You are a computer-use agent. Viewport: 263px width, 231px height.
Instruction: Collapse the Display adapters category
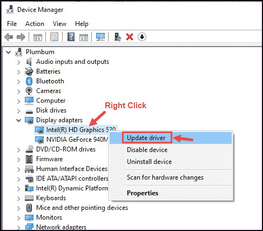coord(18,120)
